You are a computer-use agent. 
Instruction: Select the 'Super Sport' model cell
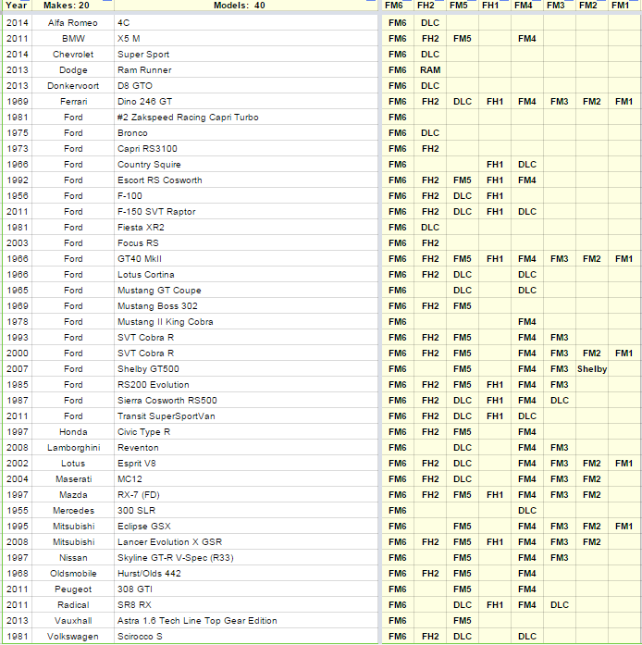(x=245, y=55)
